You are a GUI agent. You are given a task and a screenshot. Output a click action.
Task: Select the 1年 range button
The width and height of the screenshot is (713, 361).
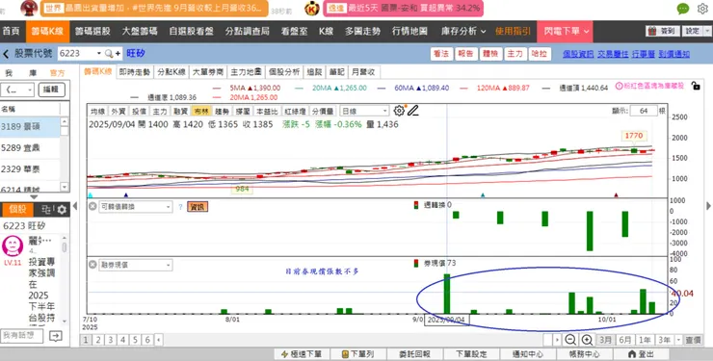coord(645,340)
